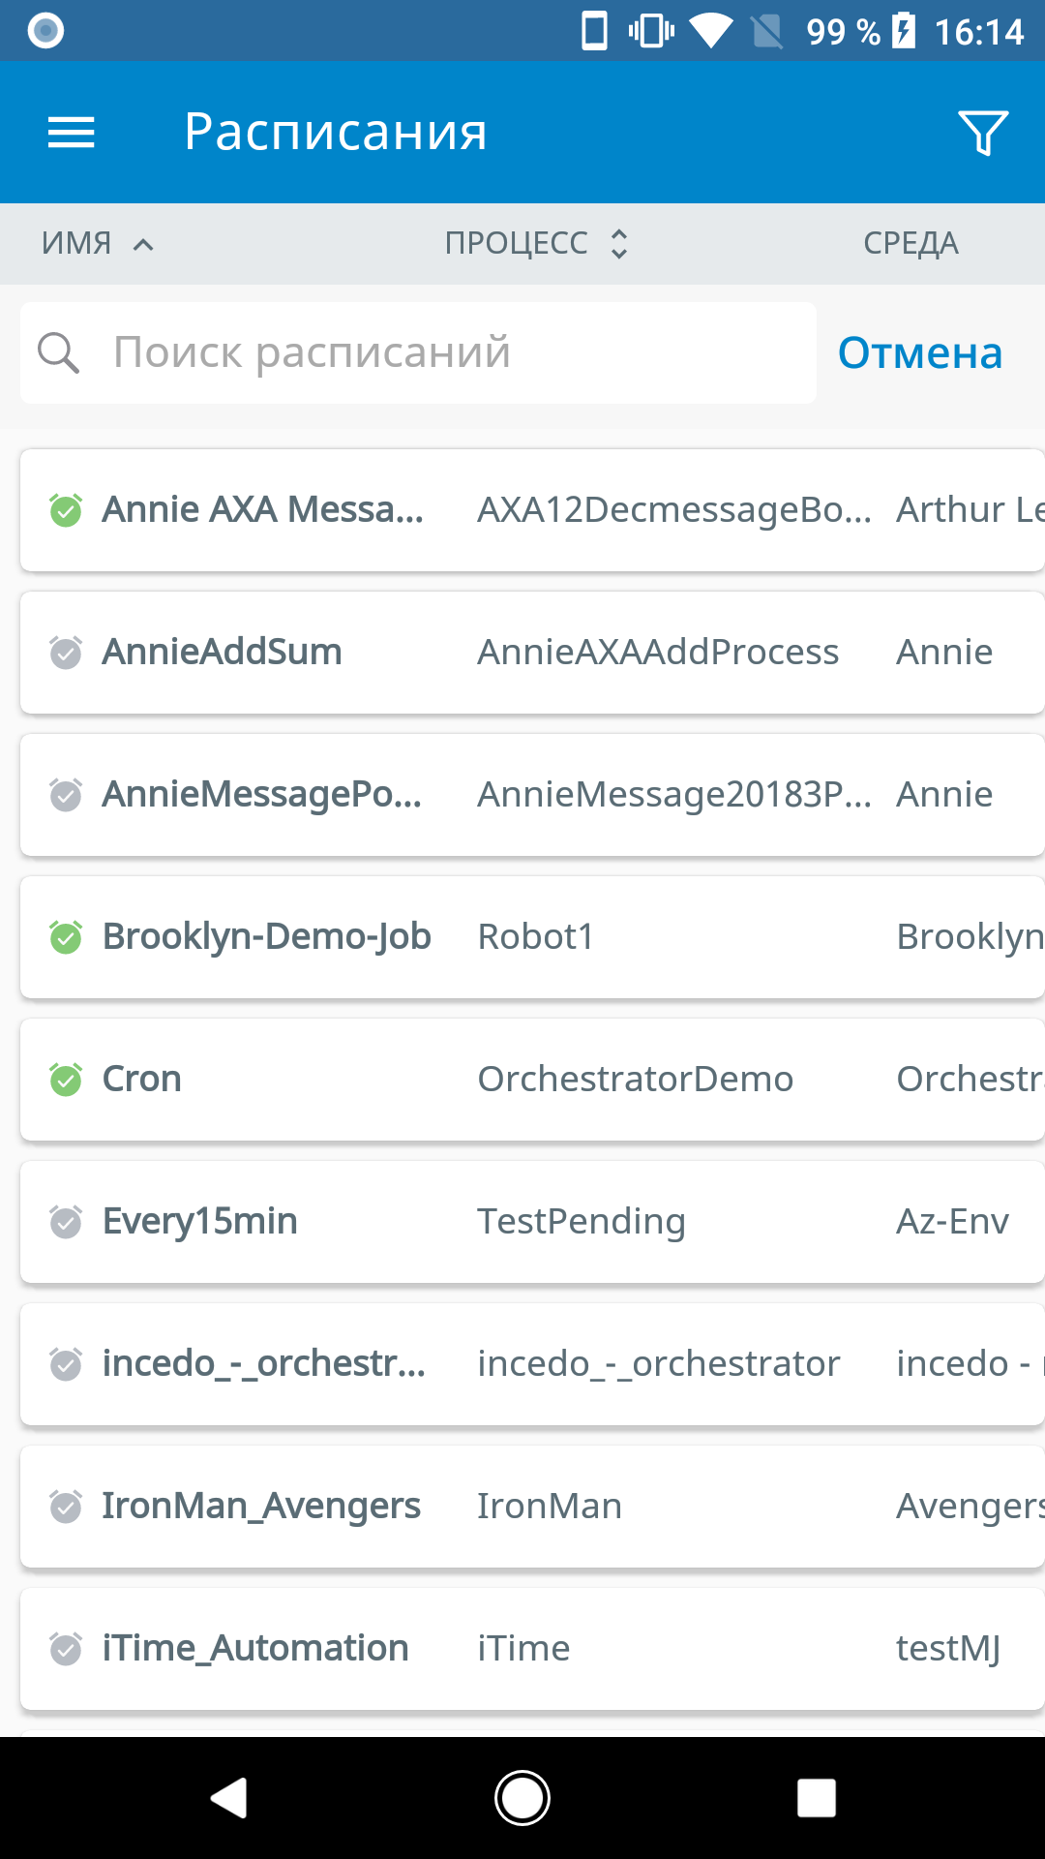Image resolution: width=1045 pixels, height=1859 pixels.
Task: Sort by name column arrow
Action: pyautogui.click(x=143, y=244)
